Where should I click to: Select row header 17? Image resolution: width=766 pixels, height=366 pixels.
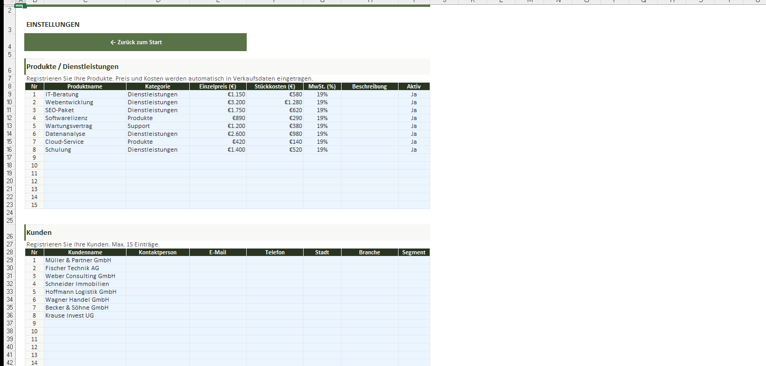click(9, 157)
